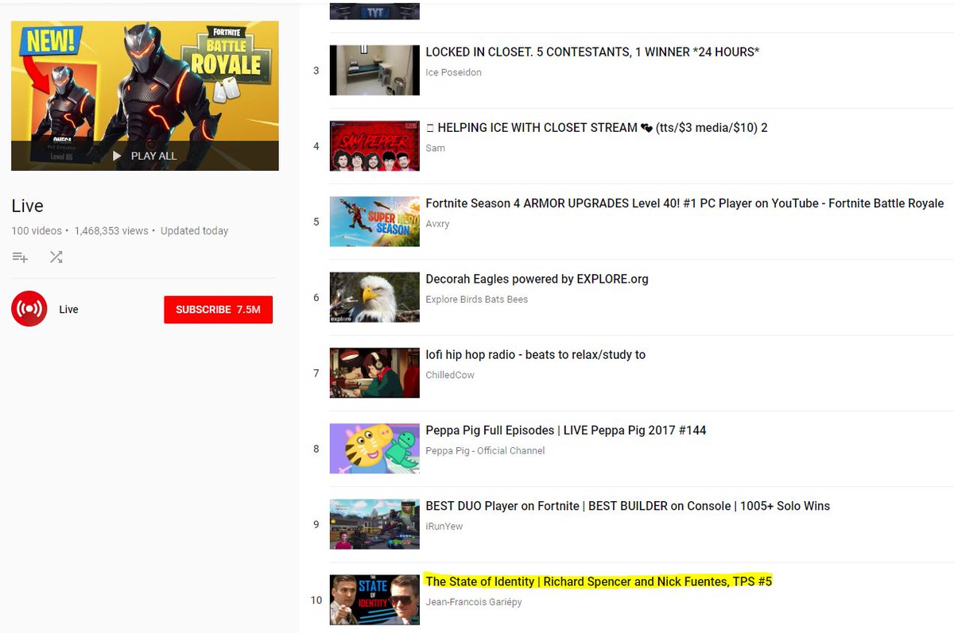Open Sam channel link

click(x=435, y=148)
